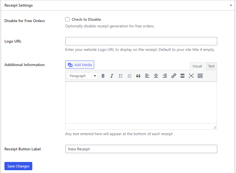The height and width of the screenshot is (173, 236).
Task: Center align the text
Action: coord(156,76)
